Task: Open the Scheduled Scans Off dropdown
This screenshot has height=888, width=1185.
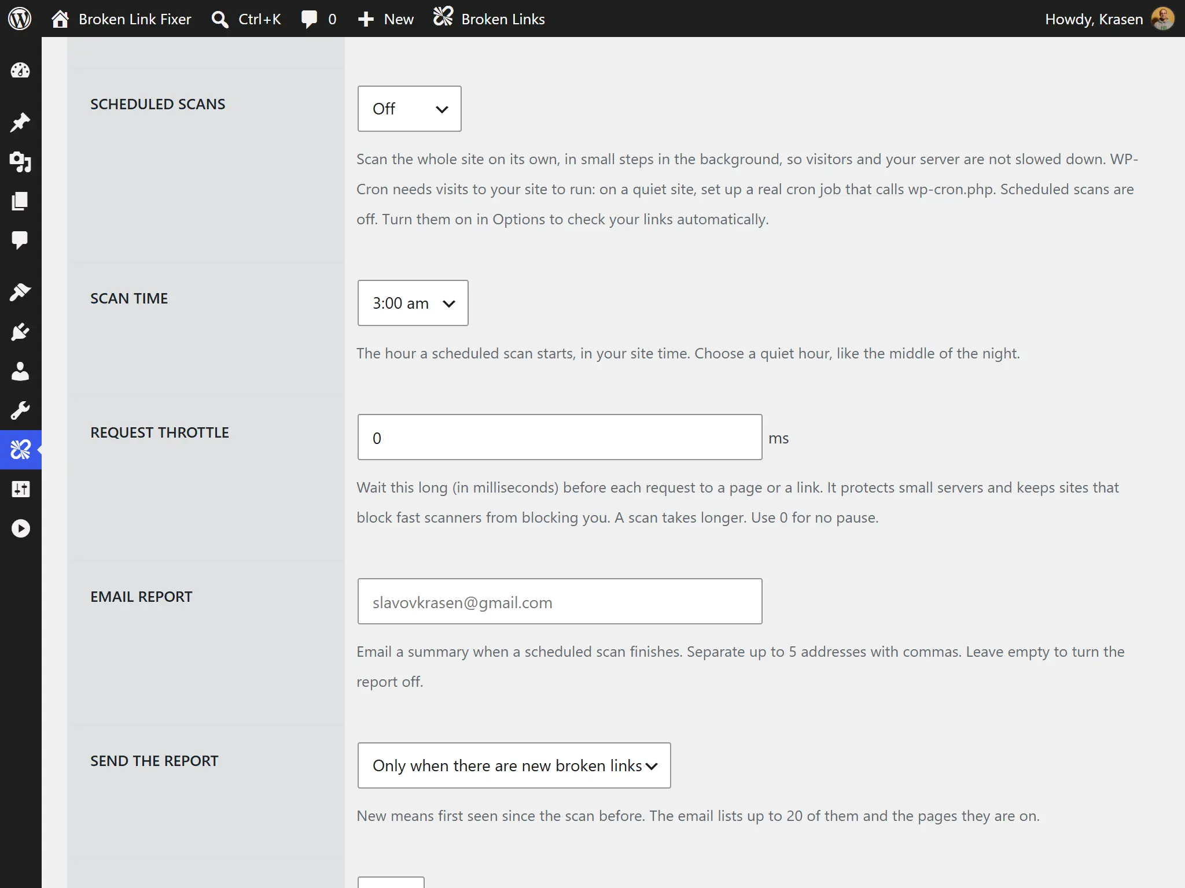Action: click(x=410, y=109)
